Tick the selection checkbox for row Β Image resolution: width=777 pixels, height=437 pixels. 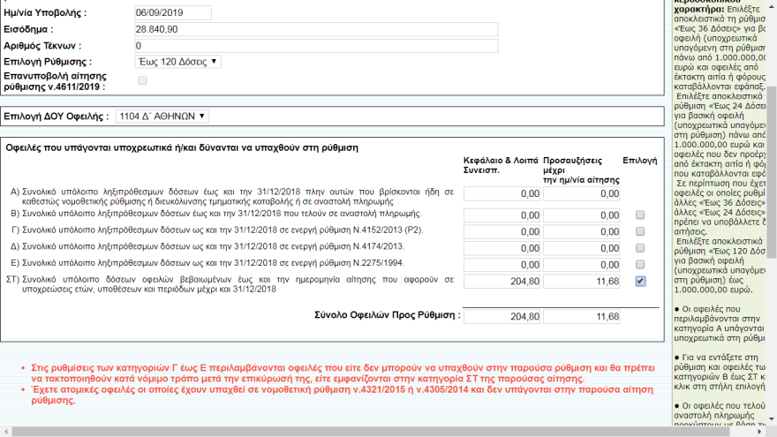click(640, 215)
